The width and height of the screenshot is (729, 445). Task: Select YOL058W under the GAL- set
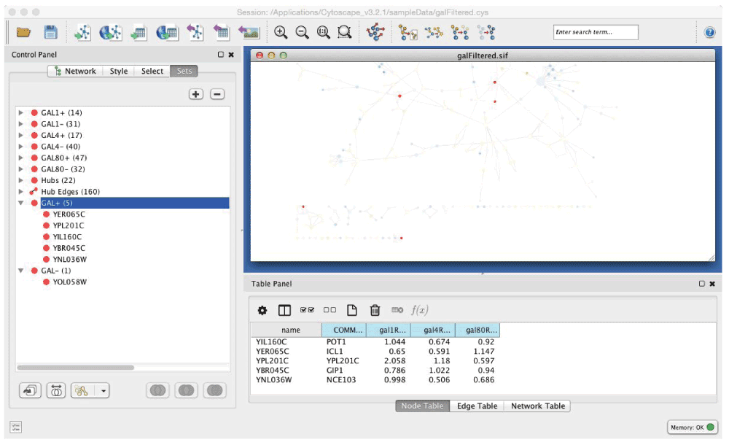[69, 282]
